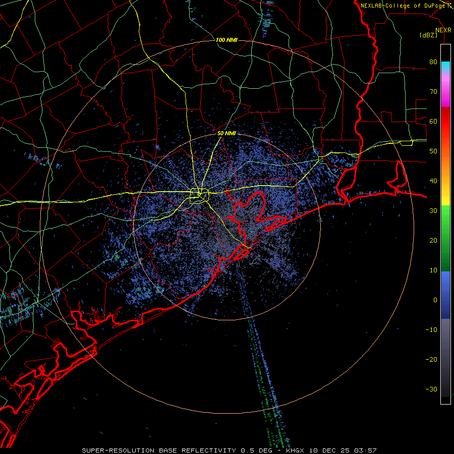Click the "-30" value on the dBZ scale

(x=431, y=389)
